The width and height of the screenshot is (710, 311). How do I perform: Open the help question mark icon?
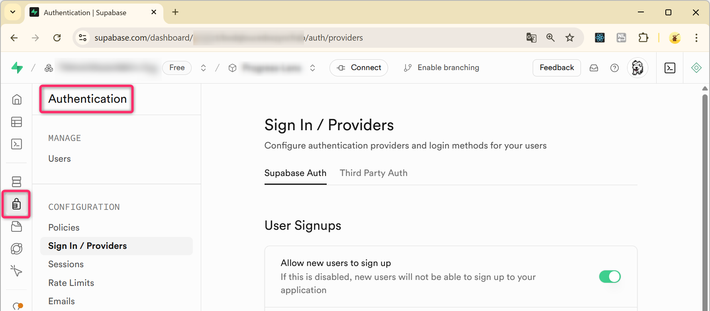click(614, 68)
